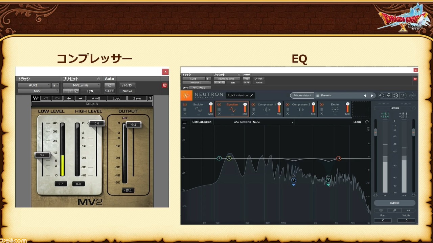Viewport: 433px width, 243px height.
Task: Click the Waves logo in MV2 toolbar
Action: click(36, 98)
